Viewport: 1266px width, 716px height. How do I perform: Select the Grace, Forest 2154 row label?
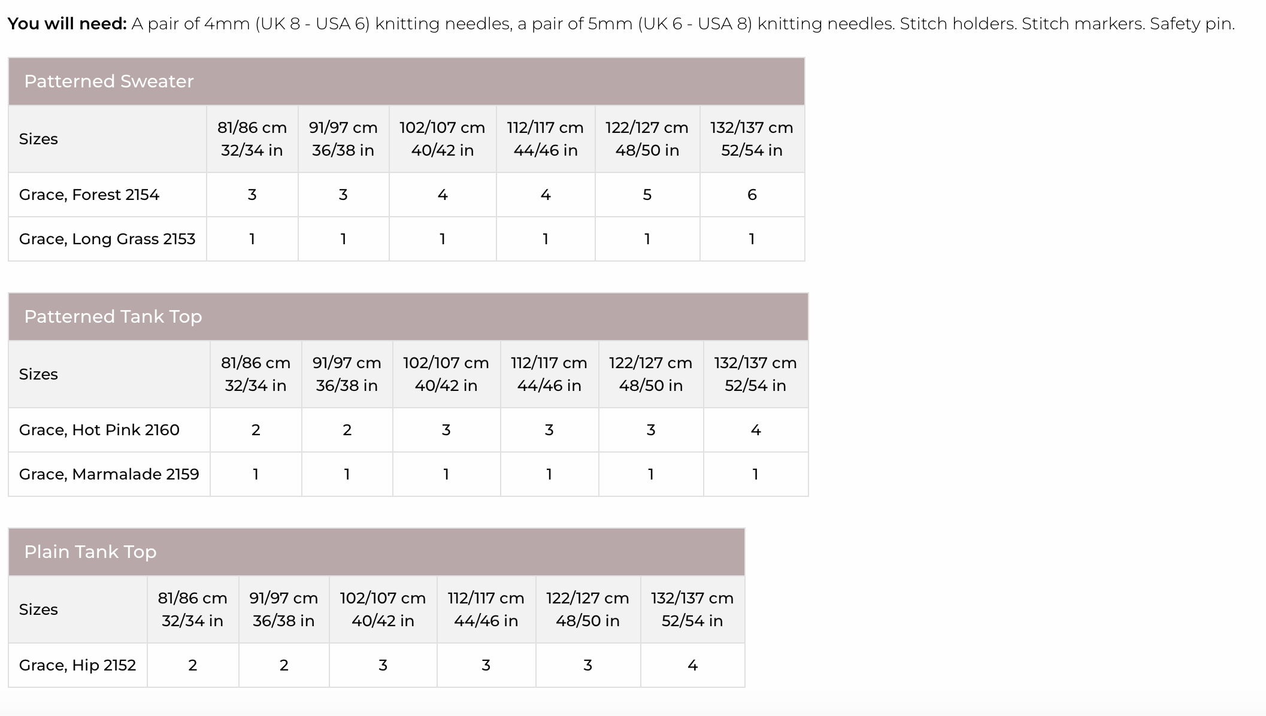tap(89, 195)
